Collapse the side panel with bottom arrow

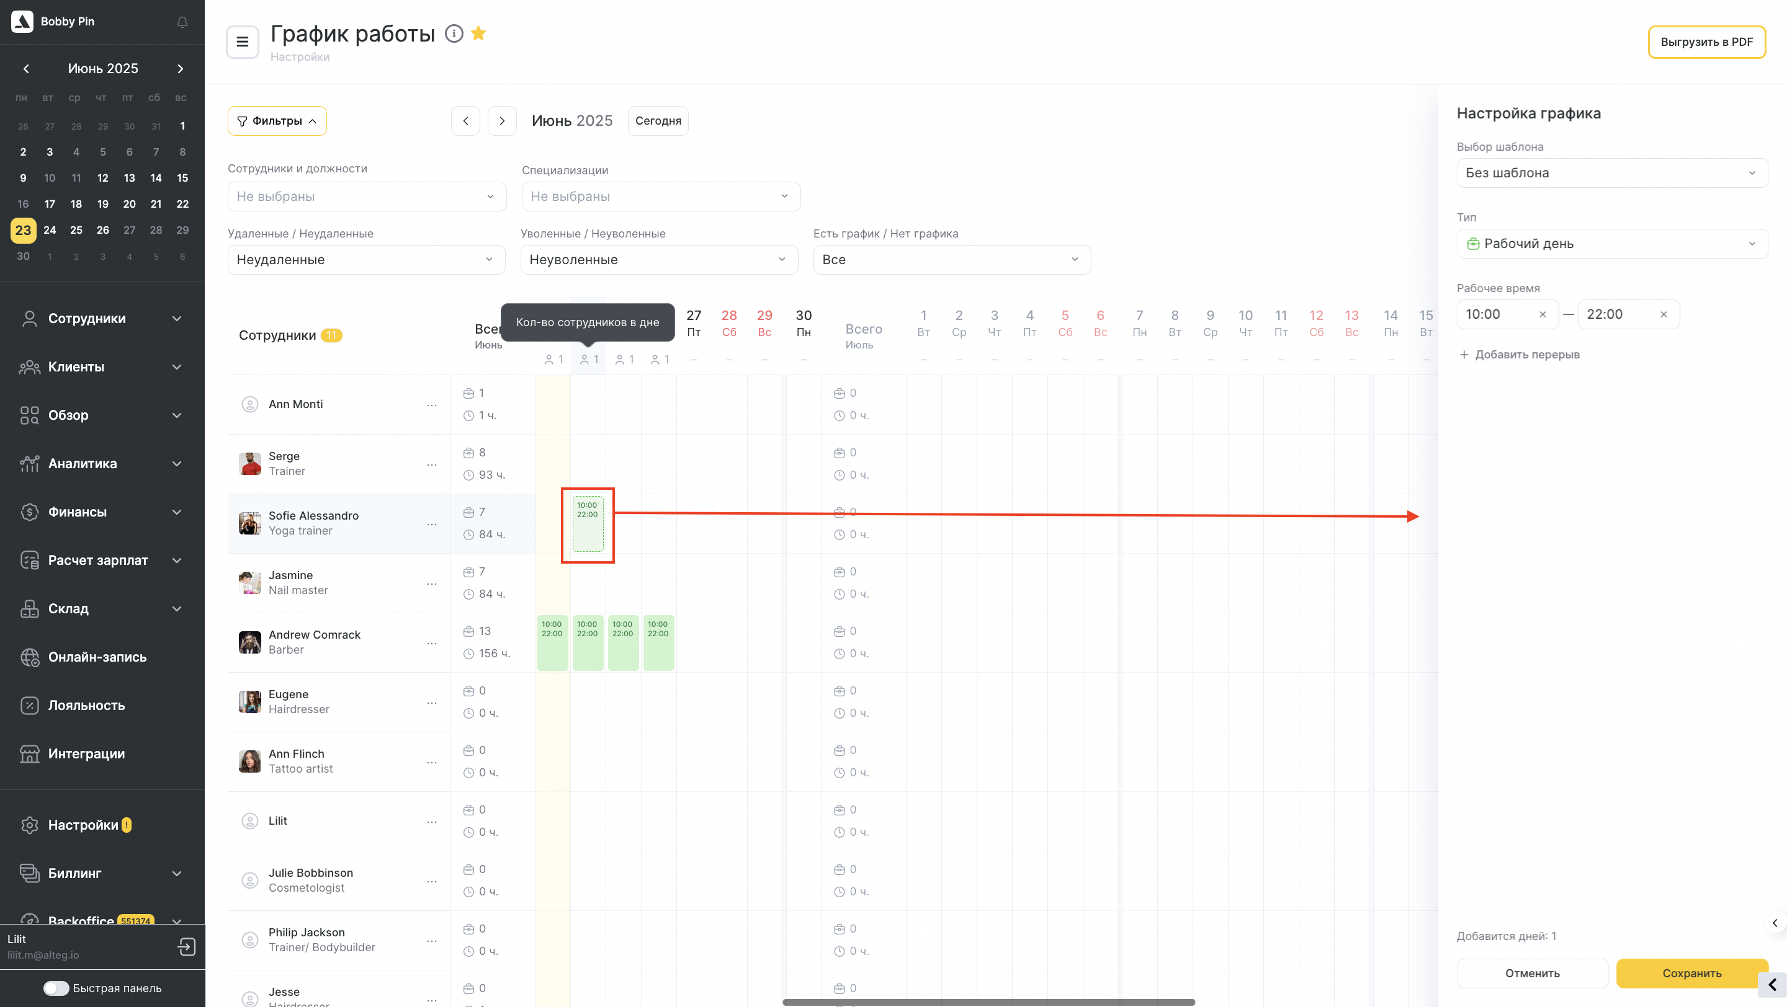pos(1773,984)
